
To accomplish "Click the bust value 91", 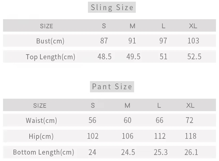I will click(132, 41).
